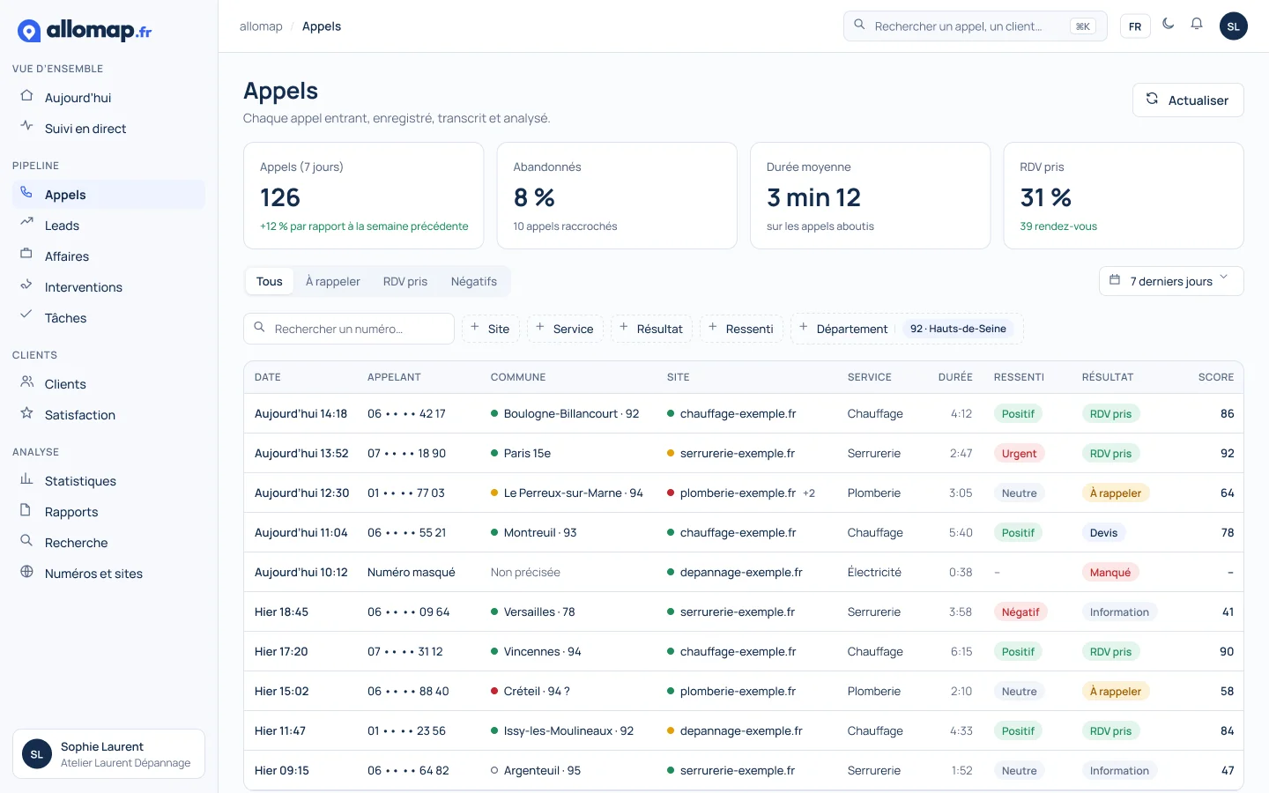This screenshot has width=1269, height=793.
Task: Open Sophie Laurent account card
Action: point(109,754)
